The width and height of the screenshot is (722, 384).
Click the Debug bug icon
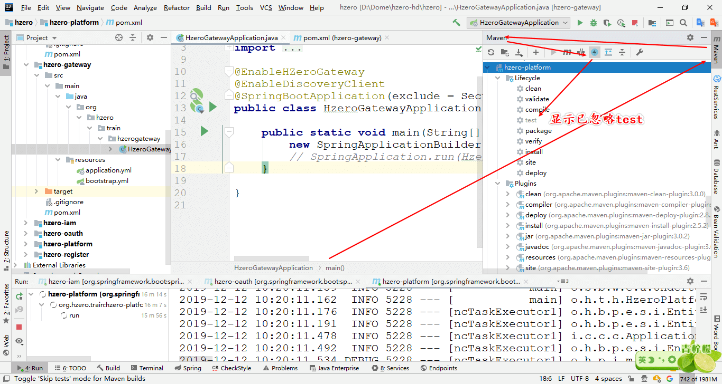tap(594, 23)
